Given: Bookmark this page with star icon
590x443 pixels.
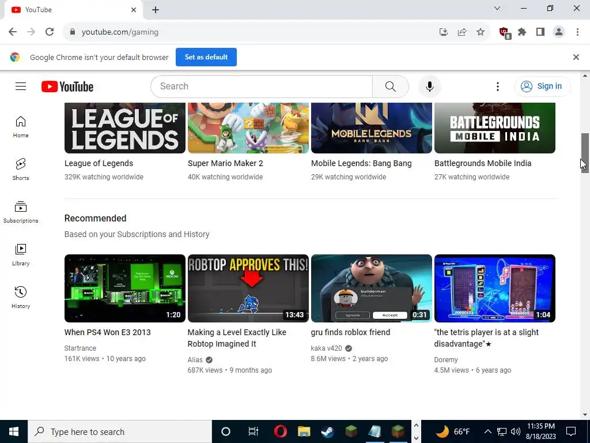Looking at the screenshot, I should click(481, 32).
